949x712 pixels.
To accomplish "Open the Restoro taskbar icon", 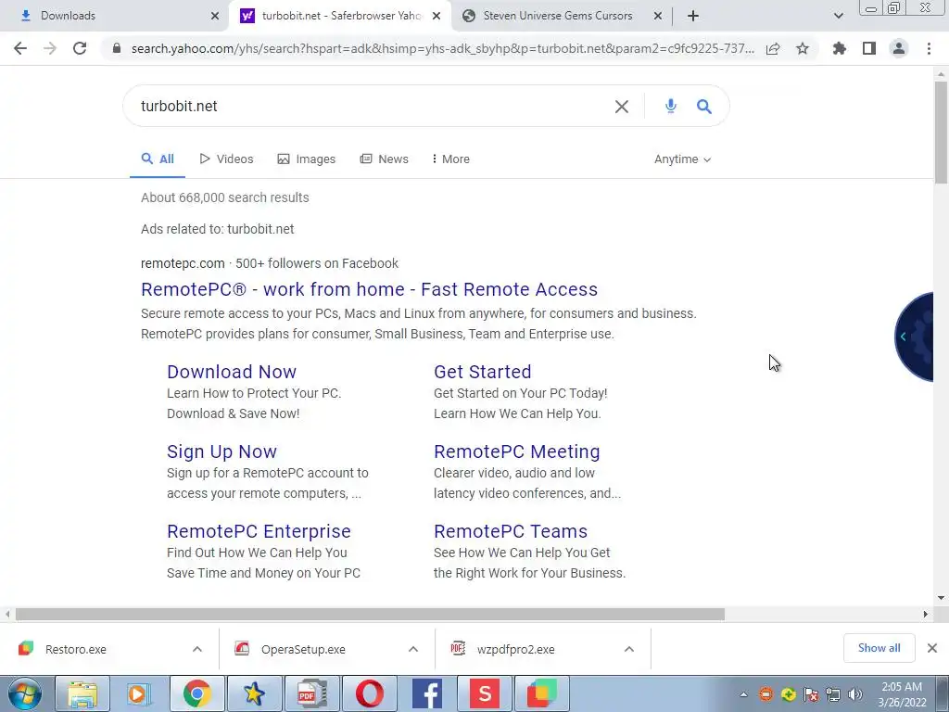I will (x=541, y=693).
